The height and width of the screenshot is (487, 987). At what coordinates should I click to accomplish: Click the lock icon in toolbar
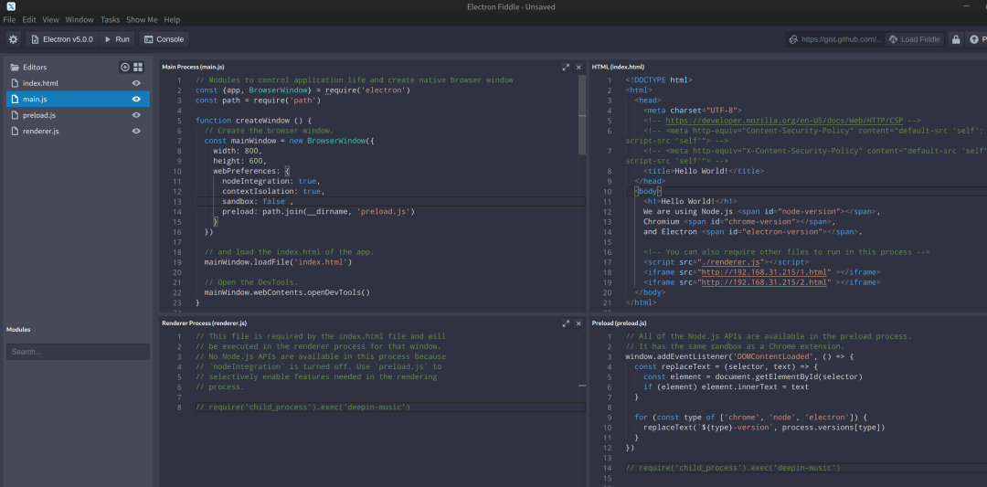pyautogui.click(x=956, y=39)
